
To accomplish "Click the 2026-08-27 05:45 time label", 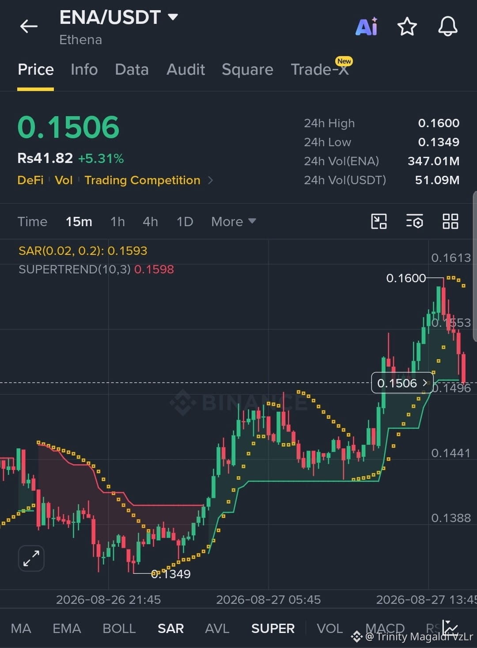I will tap(268, 599).
